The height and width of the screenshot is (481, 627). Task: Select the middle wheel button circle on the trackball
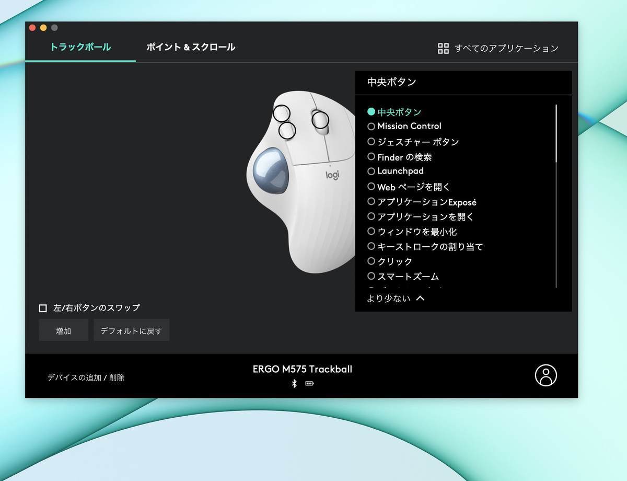(320, 120)
